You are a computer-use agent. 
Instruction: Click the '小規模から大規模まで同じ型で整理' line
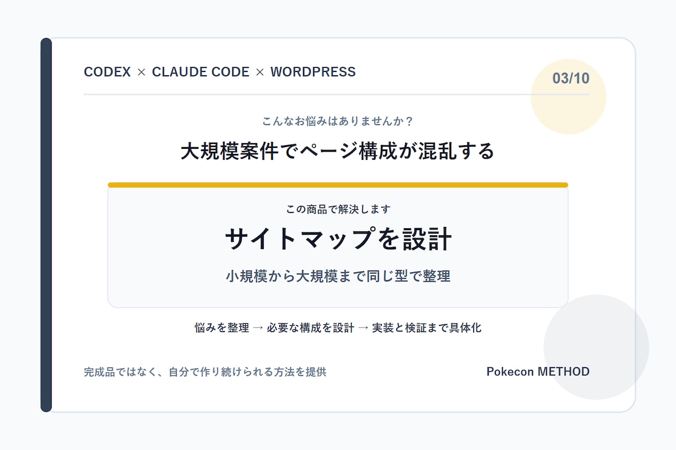point(338,276)
